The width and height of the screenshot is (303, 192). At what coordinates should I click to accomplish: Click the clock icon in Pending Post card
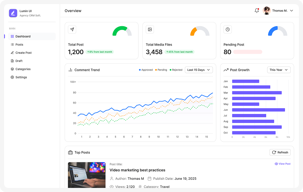[228, 30]
